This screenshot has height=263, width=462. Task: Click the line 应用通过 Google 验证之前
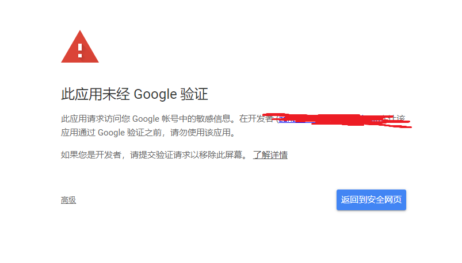click(112, 133)
